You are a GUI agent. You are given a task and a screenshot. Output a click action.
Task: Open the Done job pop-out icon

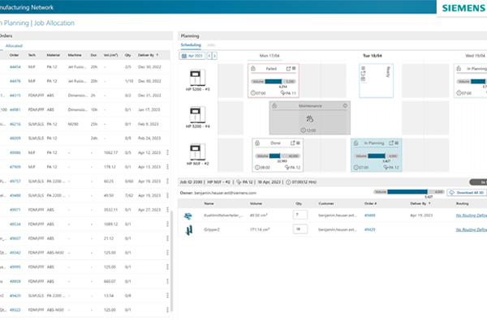point(292,143)
